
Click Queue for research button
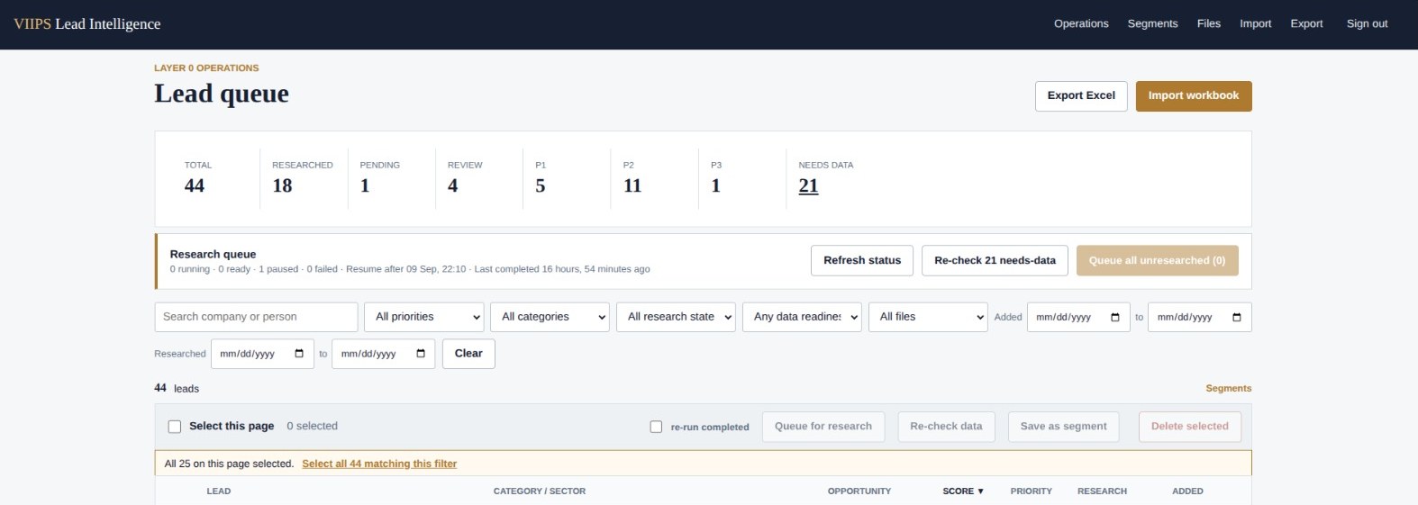[823, 427]
